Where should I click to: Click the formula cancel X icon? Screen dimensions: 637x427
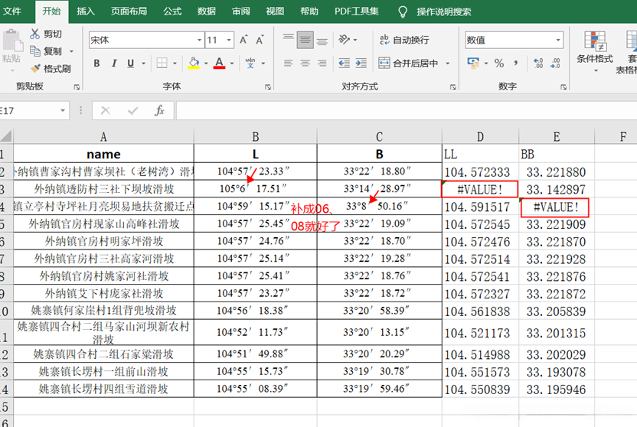tap(105, 110)
